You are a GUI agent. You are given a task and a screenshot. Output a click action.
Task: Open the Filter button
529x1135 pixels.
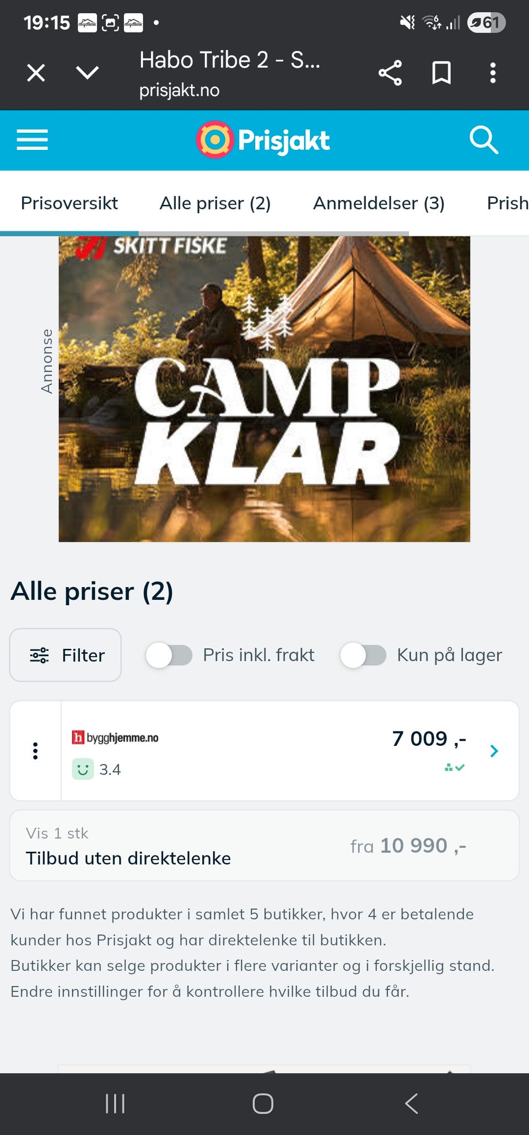click(66, 655)
